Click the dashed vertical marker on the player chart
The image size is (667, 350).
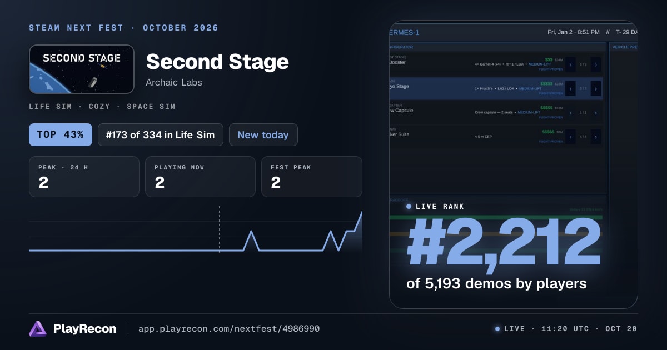pyautogui.click(x=220, y=229)
